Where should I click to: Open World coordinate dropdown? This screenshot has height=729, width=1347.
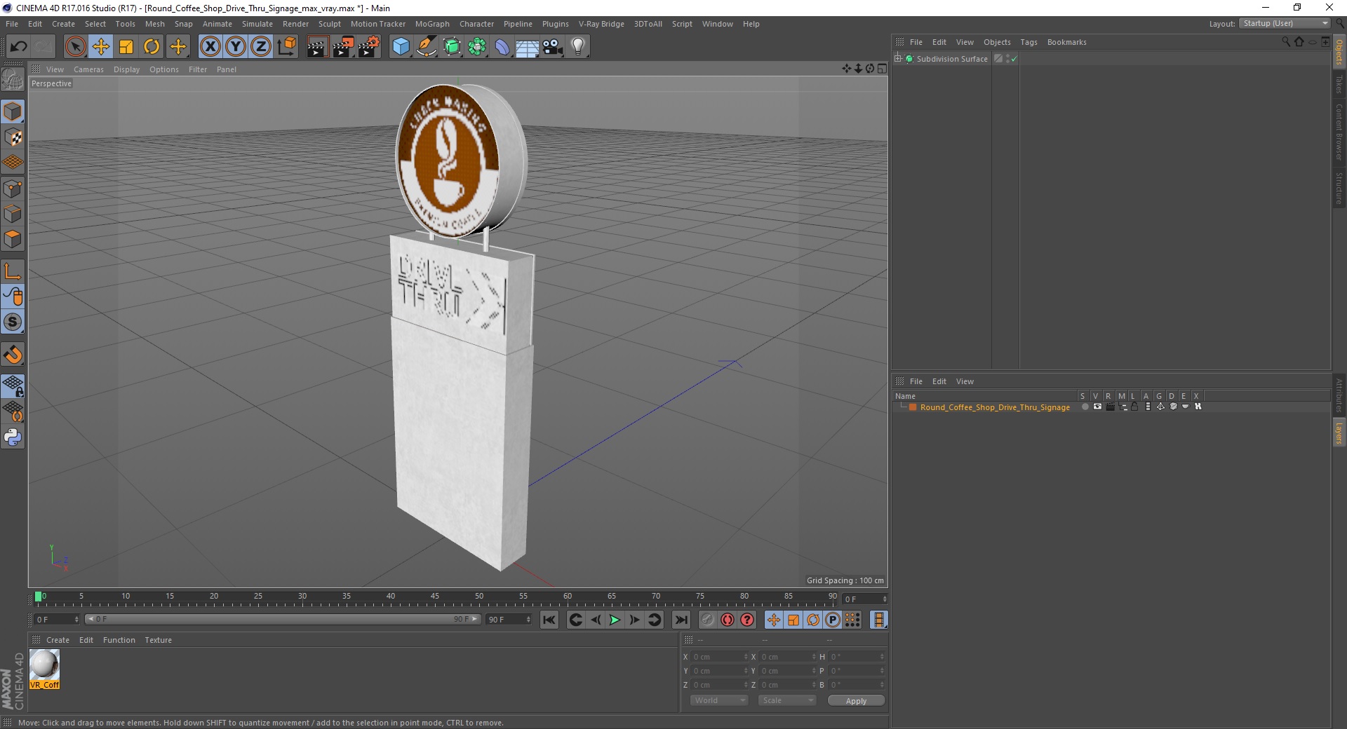click(x=719, y=700)
